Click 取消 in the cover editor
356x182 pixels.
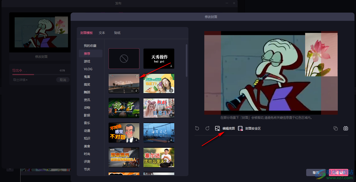click(316, 172)
